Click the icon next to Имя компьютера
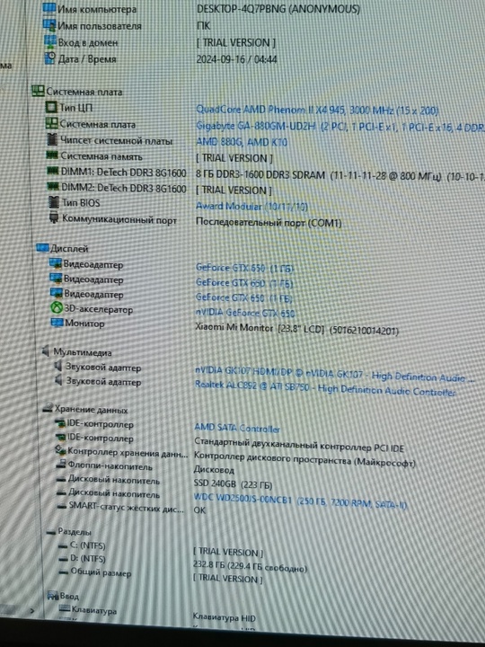 [49, 8]
